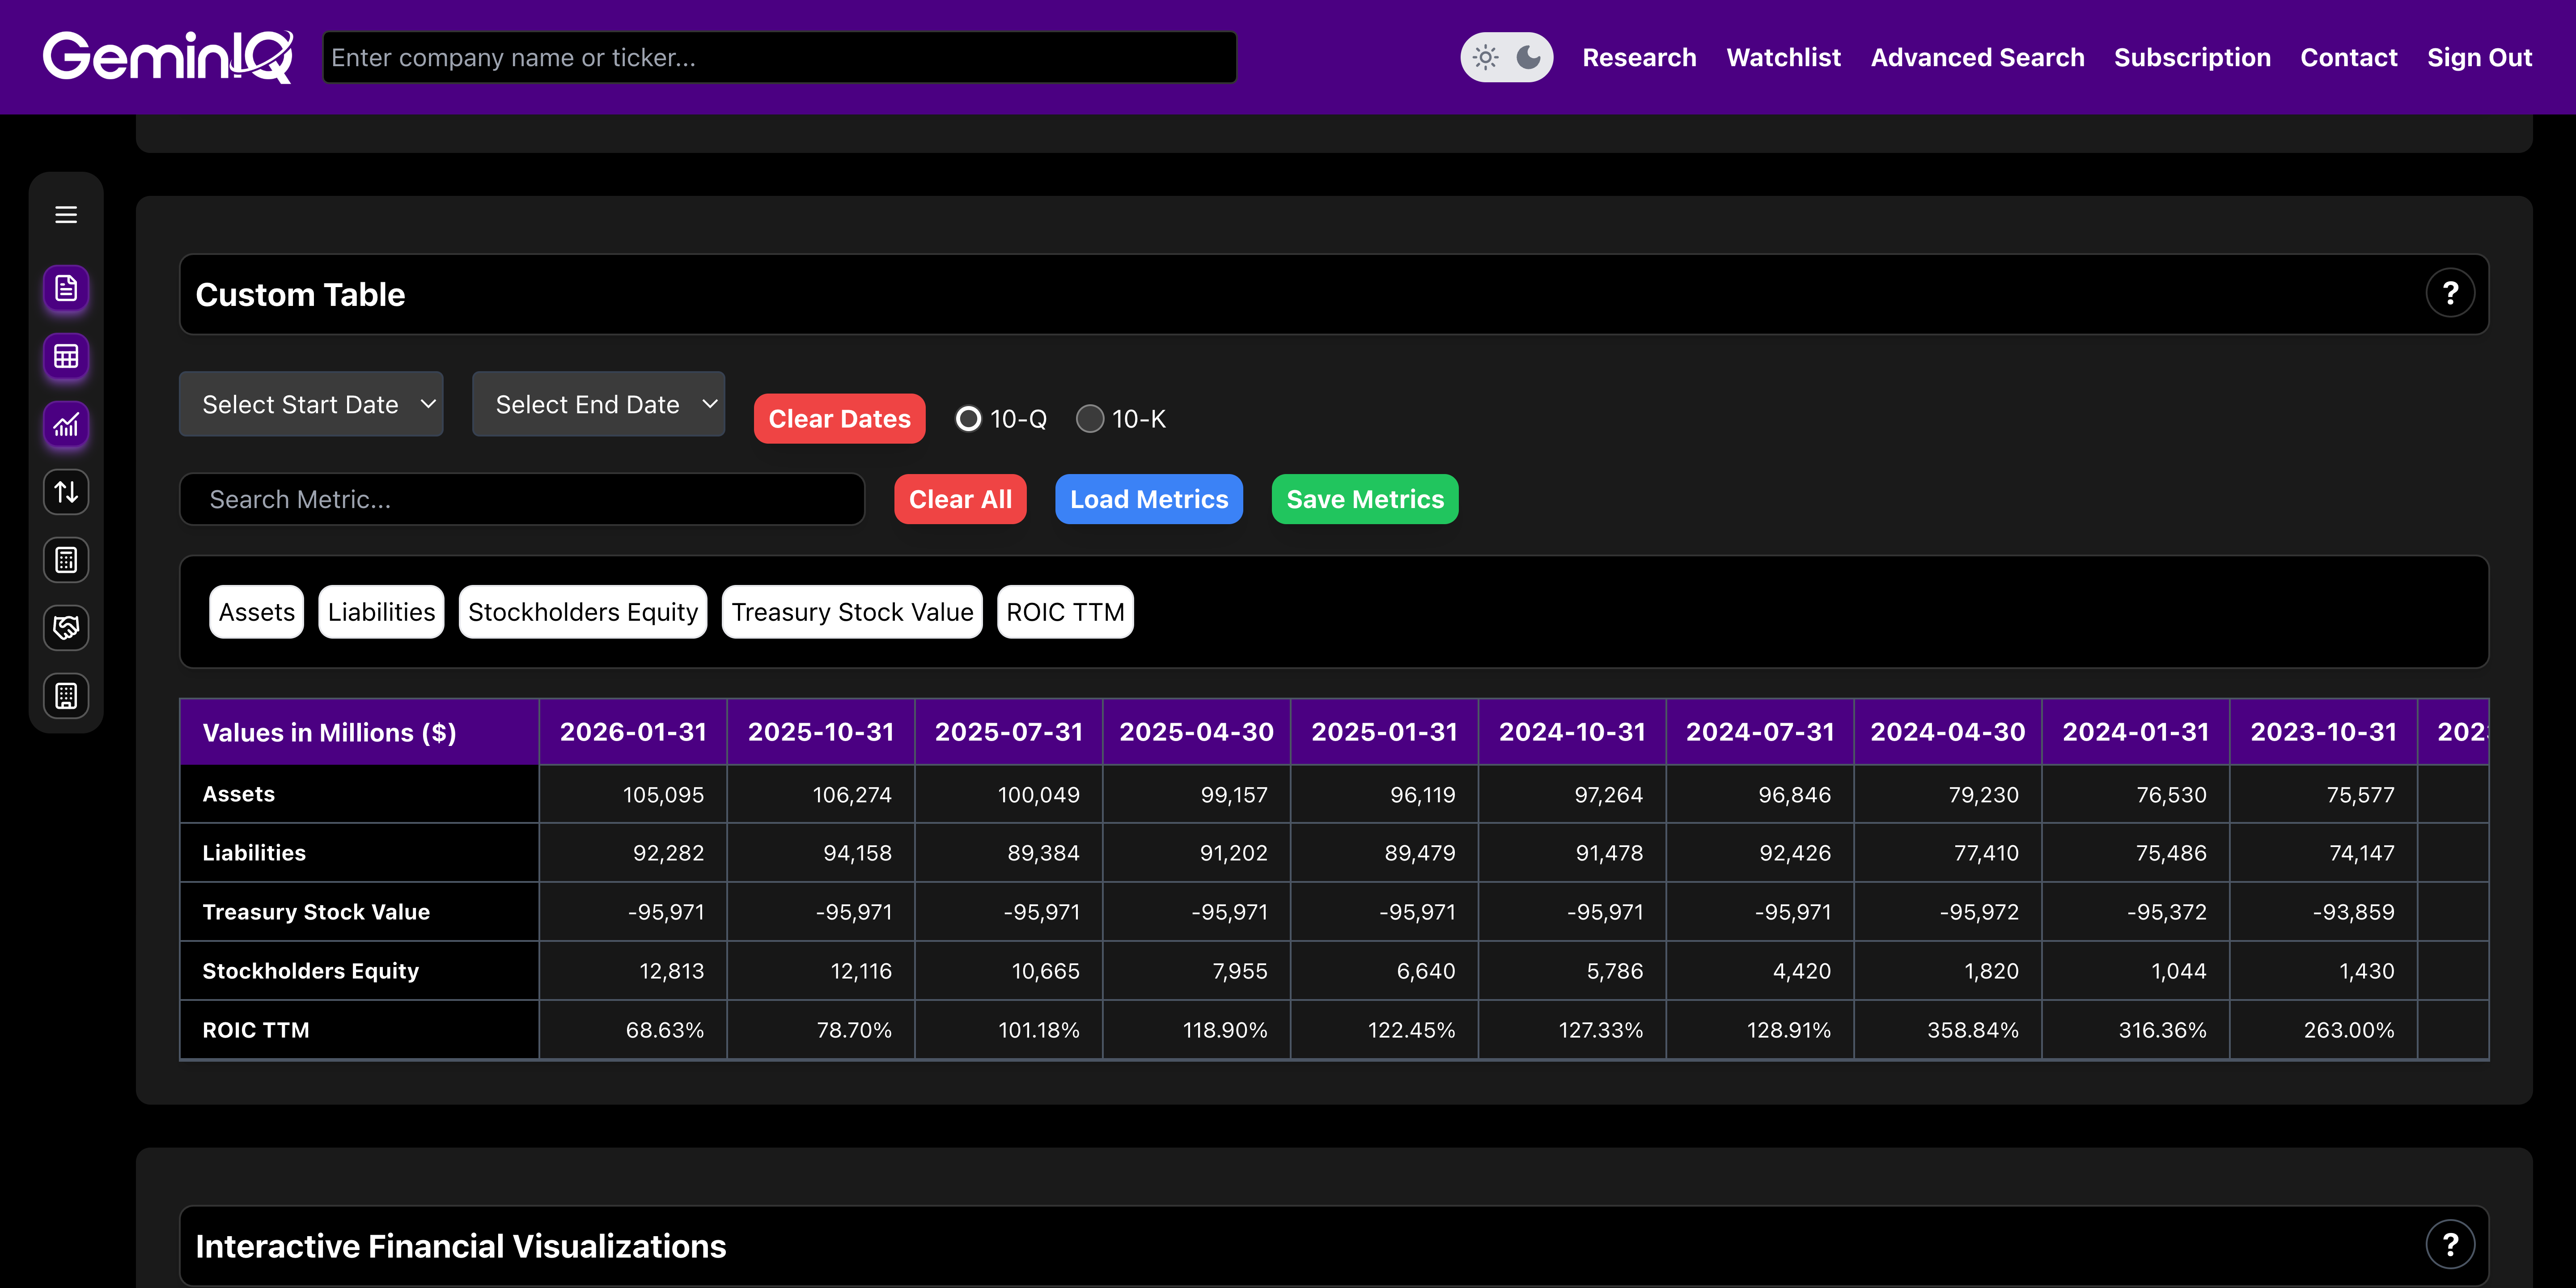Click the document report sidebar icon
This screenshot has height=1288, width=2576.
66,289
